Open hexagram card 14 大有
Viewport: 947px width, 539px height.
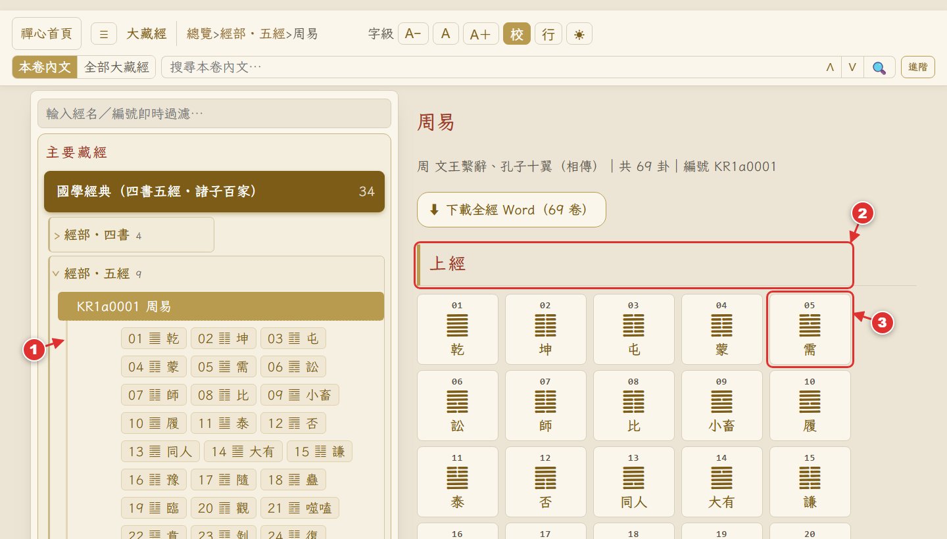click(x=722, y=482)
